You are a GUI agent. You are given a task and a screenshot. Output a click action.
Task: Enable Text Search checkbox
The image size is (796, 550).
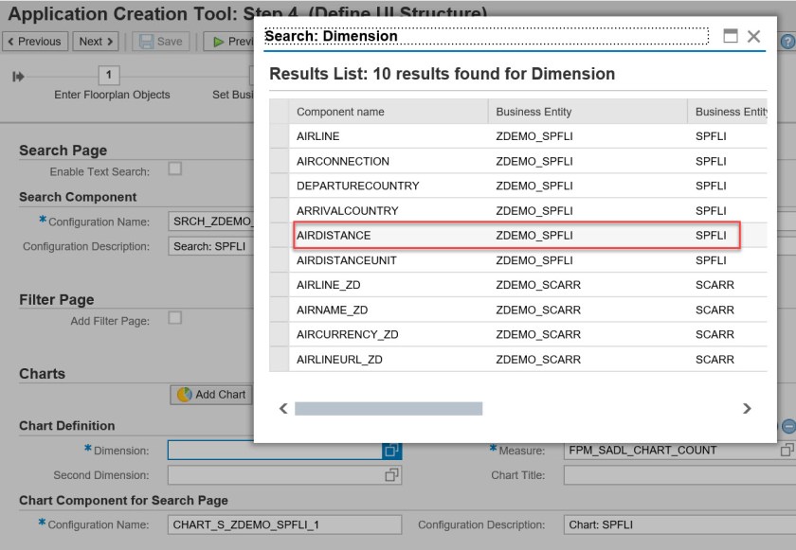coord(174,169)
